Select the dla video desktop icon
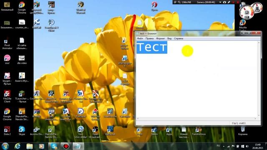 point(22,60)
